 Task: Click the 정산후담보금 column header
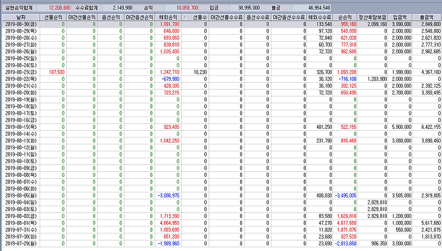pos(373,17)
